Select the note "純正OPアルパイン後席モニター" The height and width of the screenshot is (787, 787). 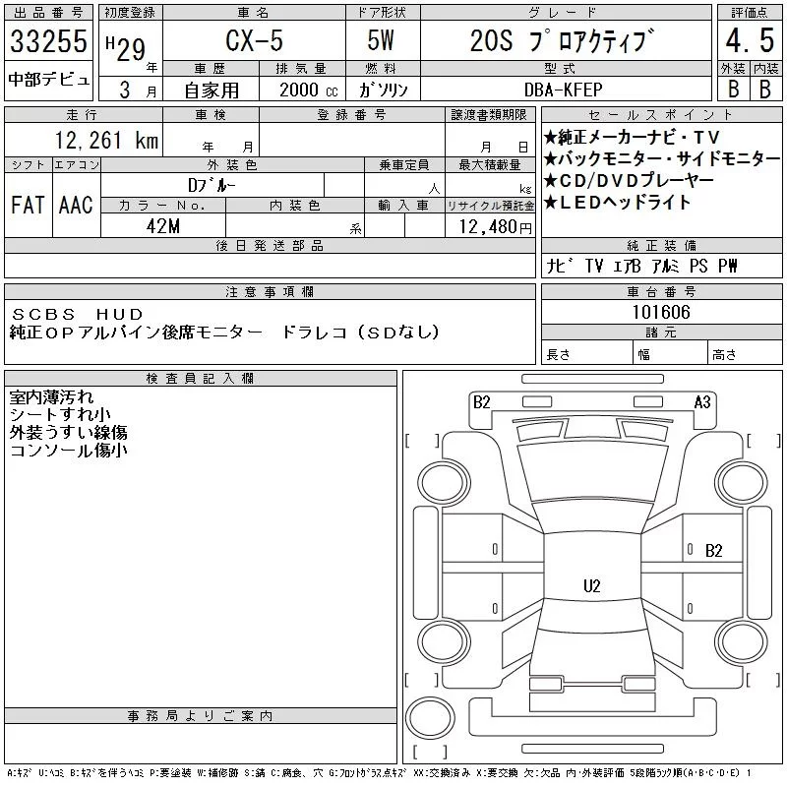tap(136, 332)
